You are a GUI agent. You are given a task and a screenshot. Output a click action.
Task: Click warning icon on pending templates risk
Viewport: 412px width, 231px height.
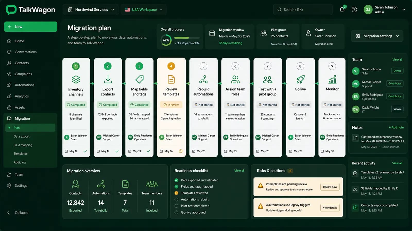(261, 185)
